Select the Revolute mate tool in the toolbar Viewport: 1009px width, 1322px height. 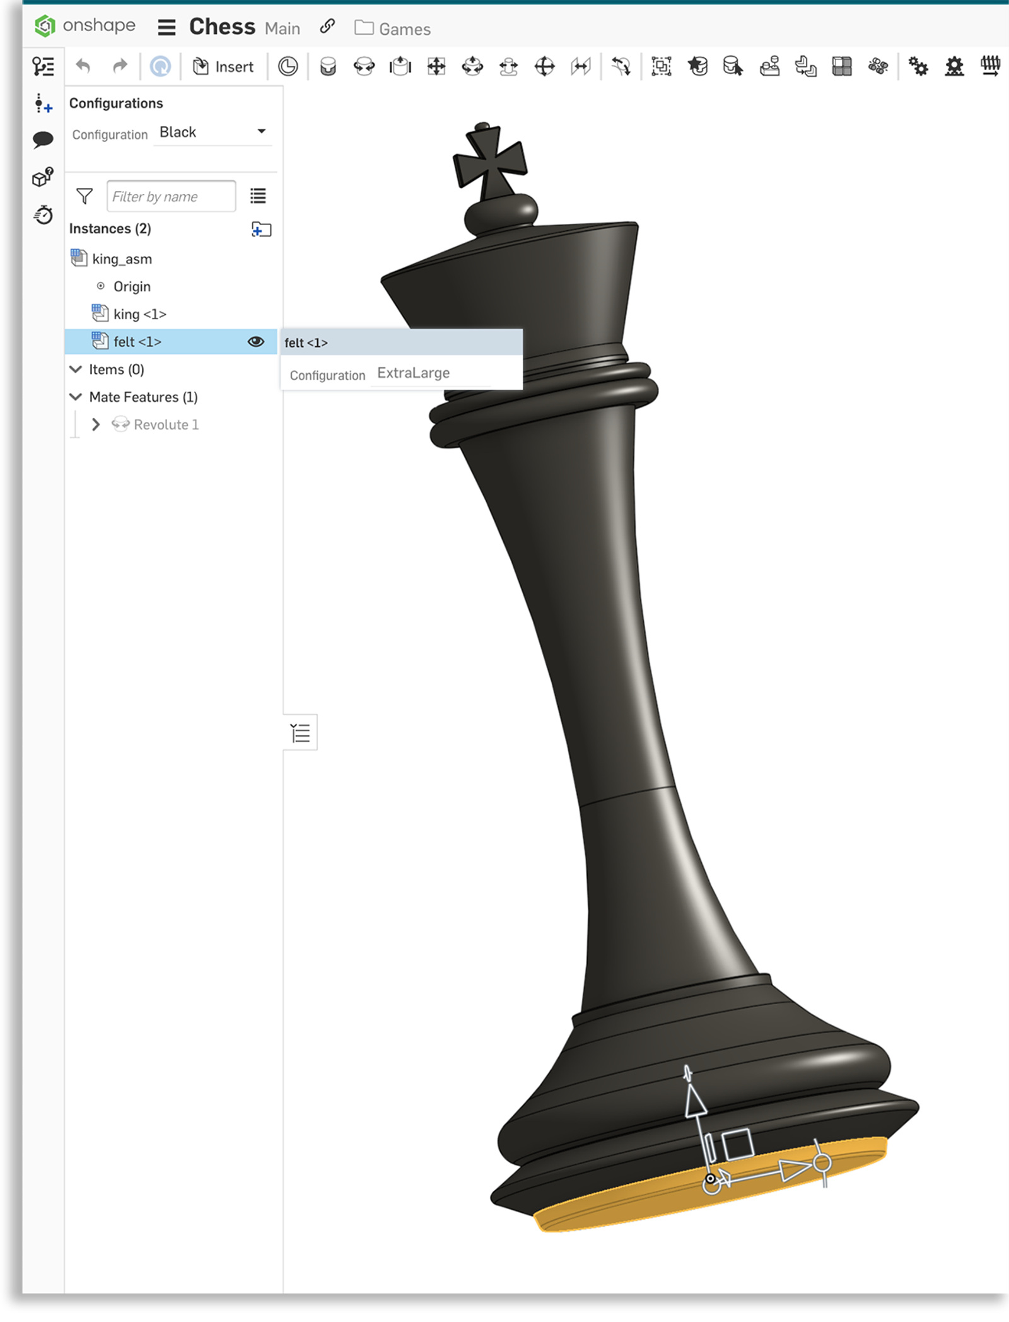point(364,66)
